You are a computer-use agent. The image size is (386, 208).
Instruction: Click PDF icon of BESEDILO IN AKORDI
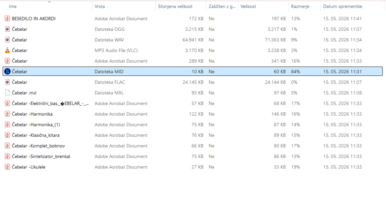point(7,18)
